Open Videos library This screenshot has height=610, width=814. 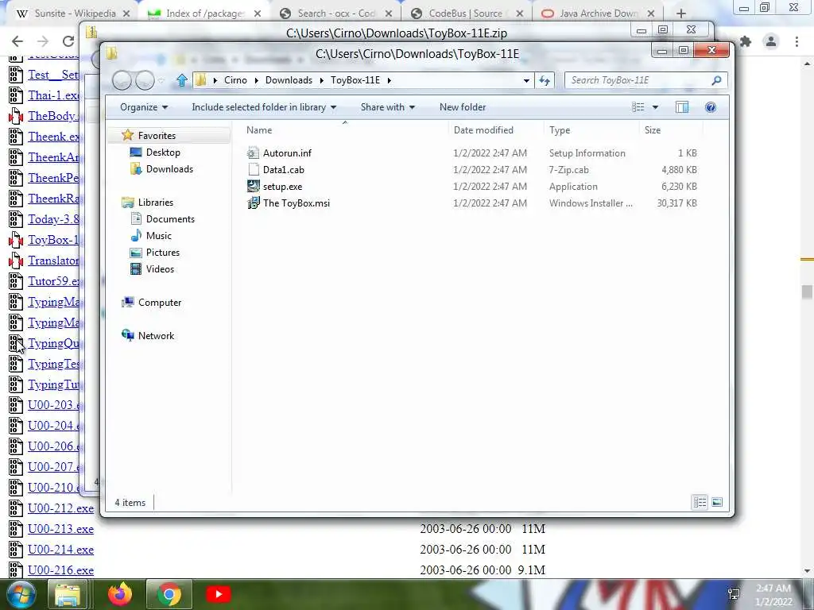[x=160, y=268]
